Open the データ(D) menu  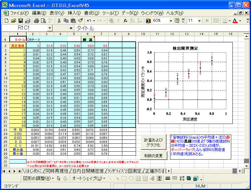(130, 13)
